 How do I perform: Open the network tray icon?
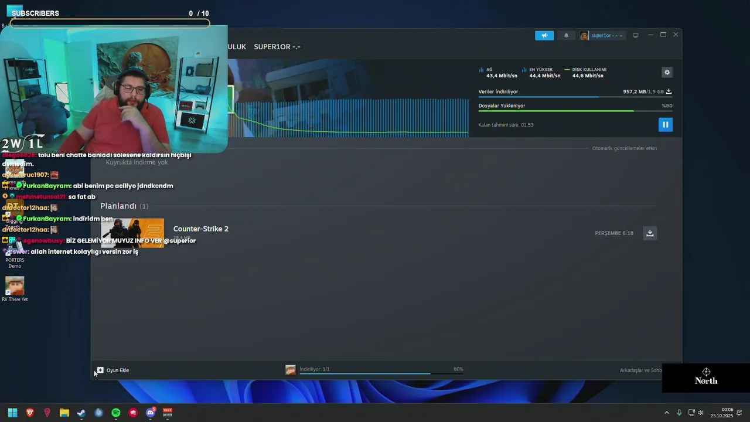click(x=691, y=413)
